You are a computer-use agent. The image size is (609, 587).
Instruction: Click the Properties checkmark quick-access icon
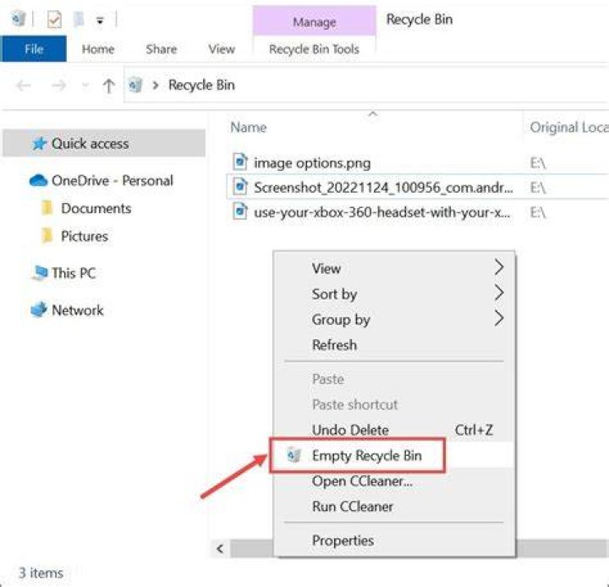pos(54,19)
